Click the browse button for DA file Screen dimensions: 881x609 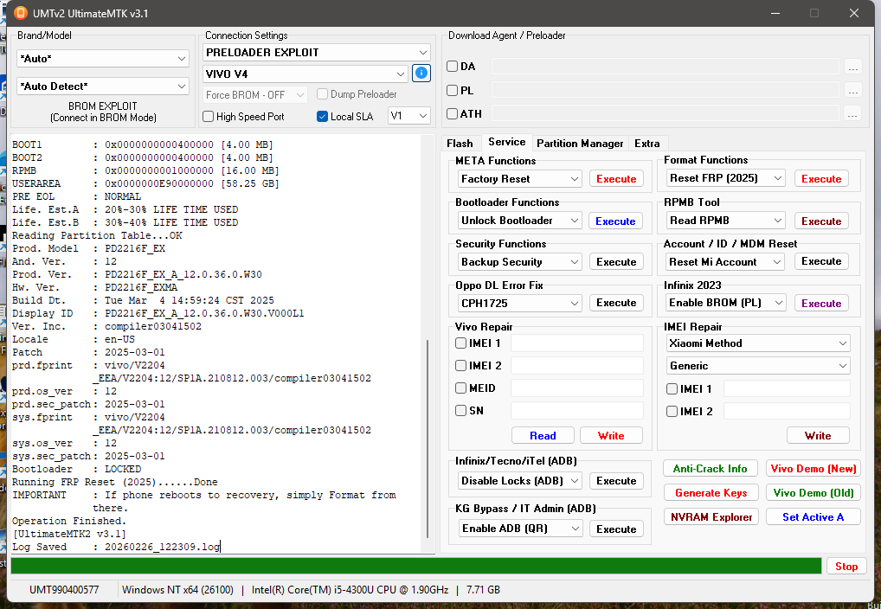pos(852,67)
